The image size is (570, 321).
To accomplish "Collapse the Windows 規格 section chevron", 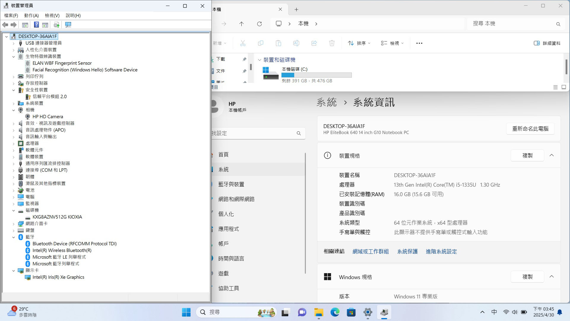I will [x=552, y=277].
